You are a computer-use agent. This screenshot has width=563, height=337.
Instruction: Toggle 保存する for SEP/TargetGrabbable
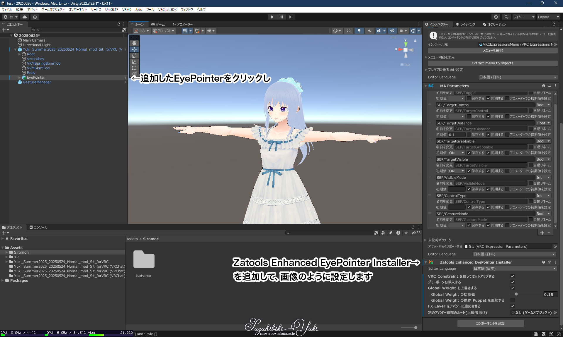pyautogui.click(x=469, y=153)
